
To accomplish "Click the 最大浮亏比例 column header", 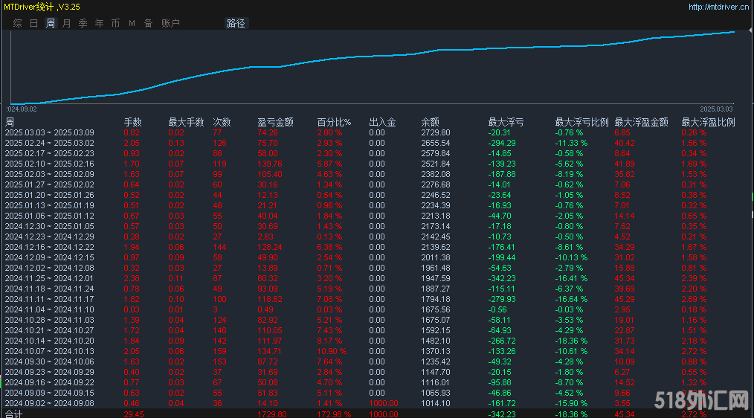I will 581,122.
